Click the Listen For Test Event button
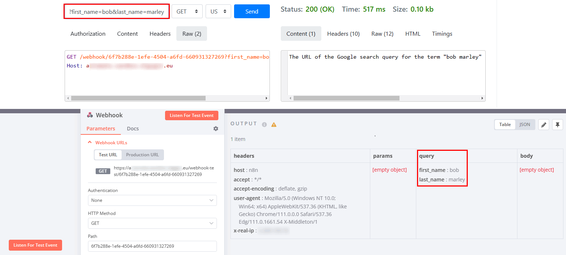Screen dimensions: 566x255 tap(192, 115)
